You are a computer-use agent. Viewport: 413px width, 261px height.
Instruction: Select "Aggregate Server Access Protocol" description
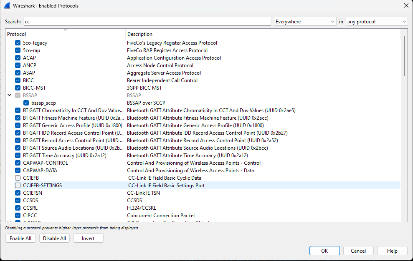coord(164,73)
